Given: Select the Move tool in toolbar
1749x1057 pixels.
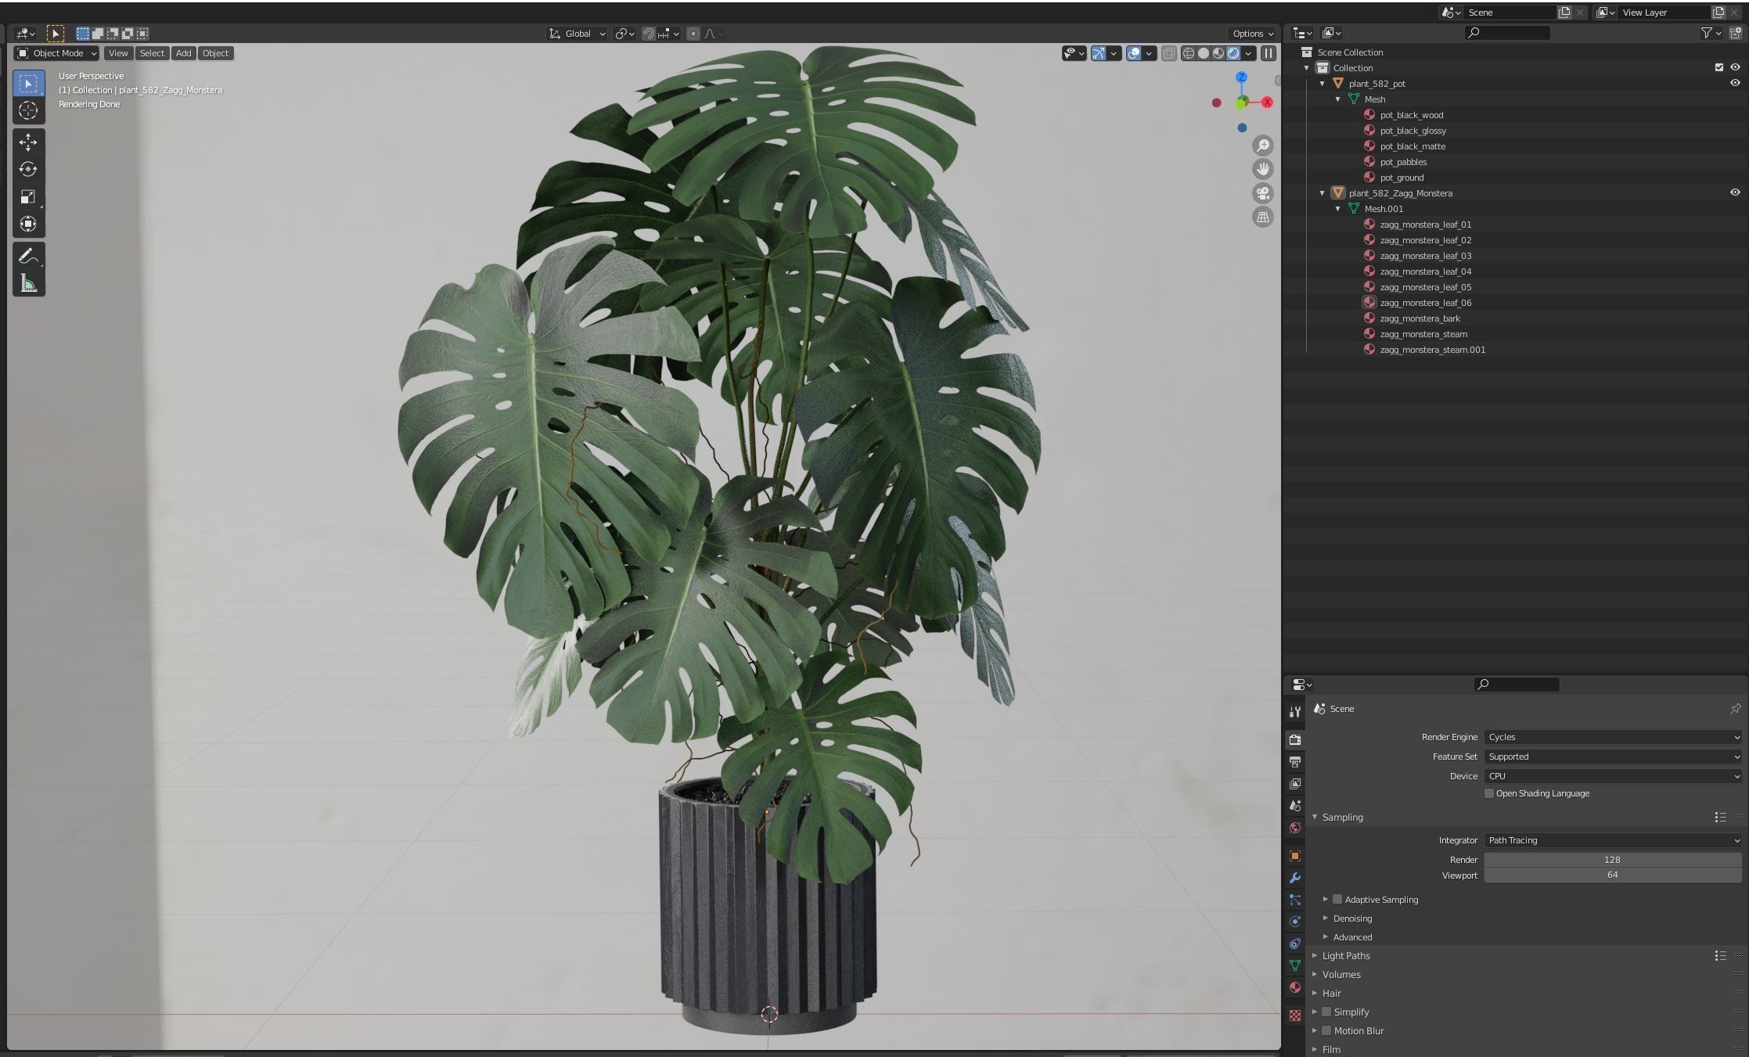Looking at the screenshot, I should (28, 142).
